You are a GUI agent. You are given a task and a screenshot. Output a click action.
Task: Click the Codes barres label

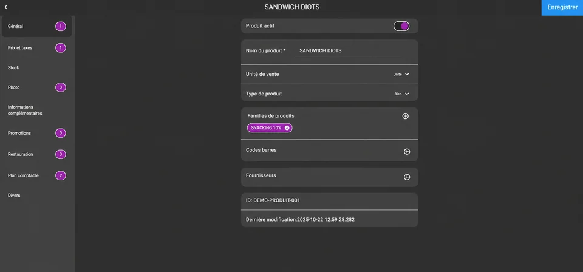(x=261, y=150)
